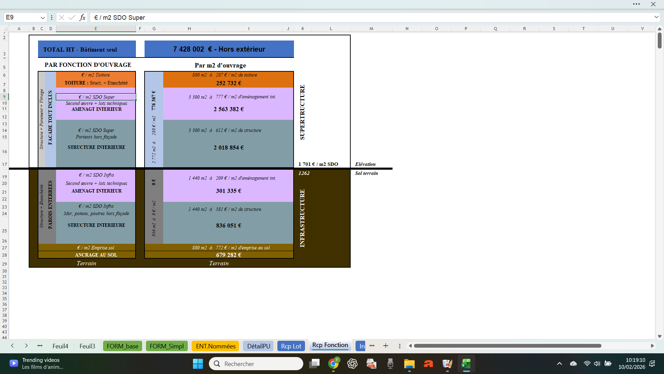The image size is (664, 374).
Task: Cancel the formula entry with X icon
Action: 62,17
